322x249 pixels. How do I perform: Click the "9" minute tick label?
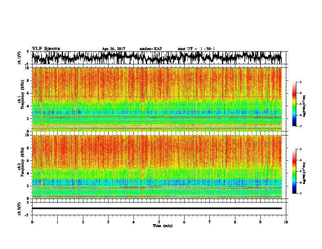[x=260, y=222]
